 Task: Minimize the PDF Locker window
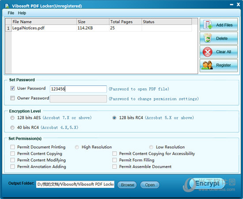click(x=232, y=5)
